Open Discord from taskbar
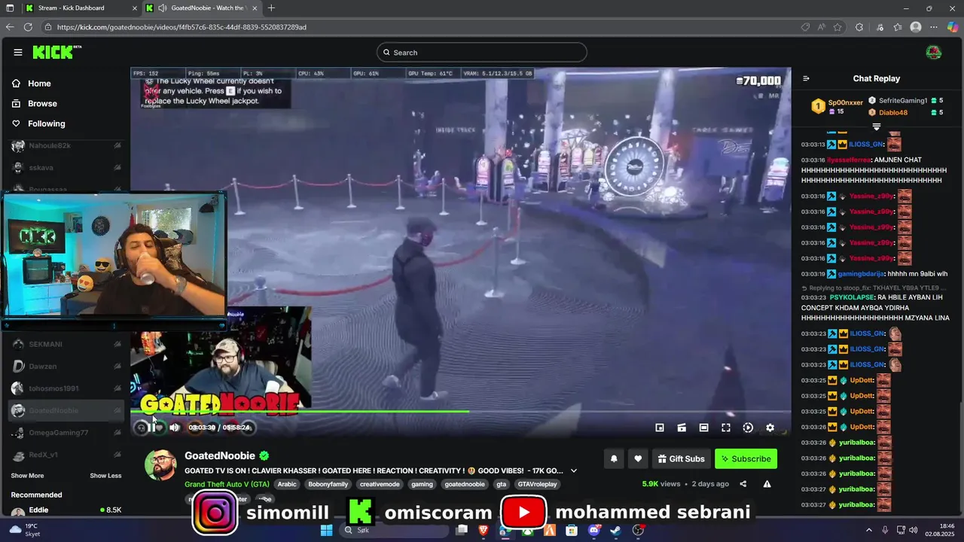Screen dimensions: 964x542 point(594,530)
